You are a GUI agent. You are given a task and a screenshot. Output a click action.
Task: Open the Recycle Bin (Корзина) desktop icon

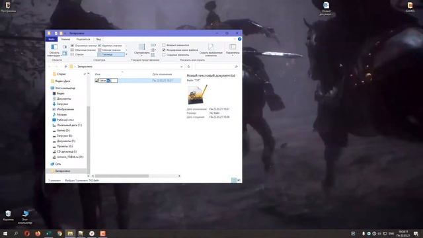coord(8,216)
